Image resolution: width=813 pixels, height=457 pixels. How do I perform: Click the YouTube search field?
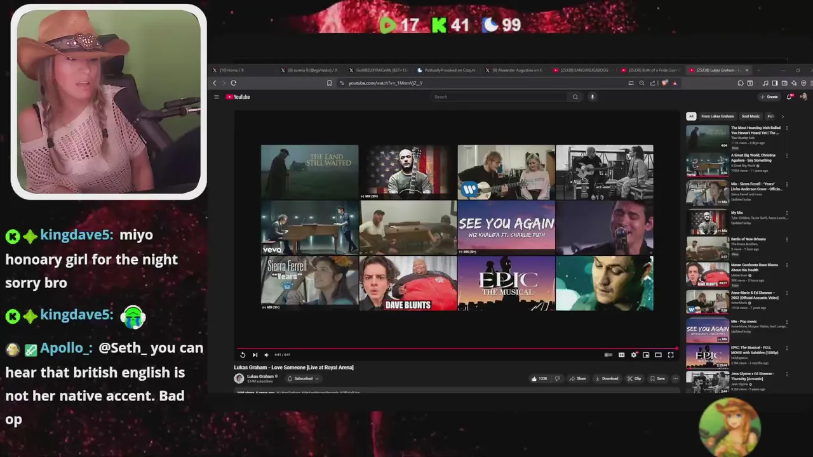click(x=499, y=97)
